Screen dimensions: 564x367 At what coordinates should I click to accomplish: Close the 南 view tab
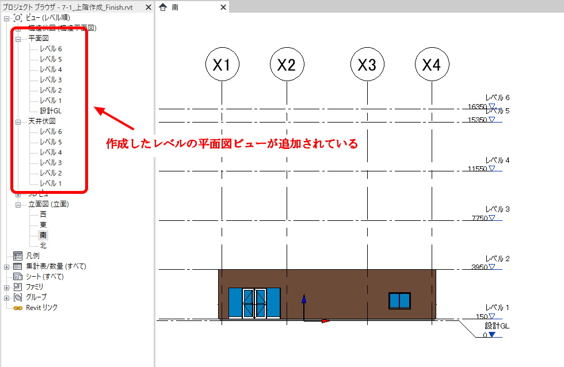coord(223,7)
